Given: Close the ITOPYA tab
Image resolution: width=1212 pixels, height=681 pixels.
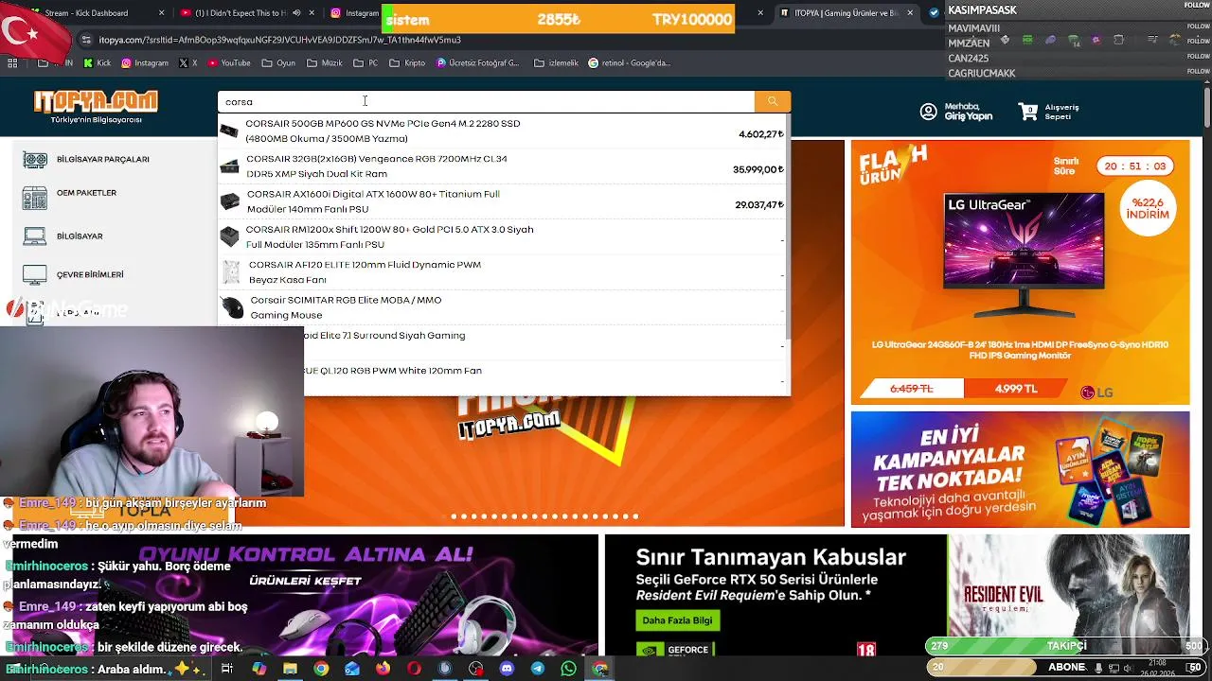Looking at the screenshot, I should click(x=911, y=13).
